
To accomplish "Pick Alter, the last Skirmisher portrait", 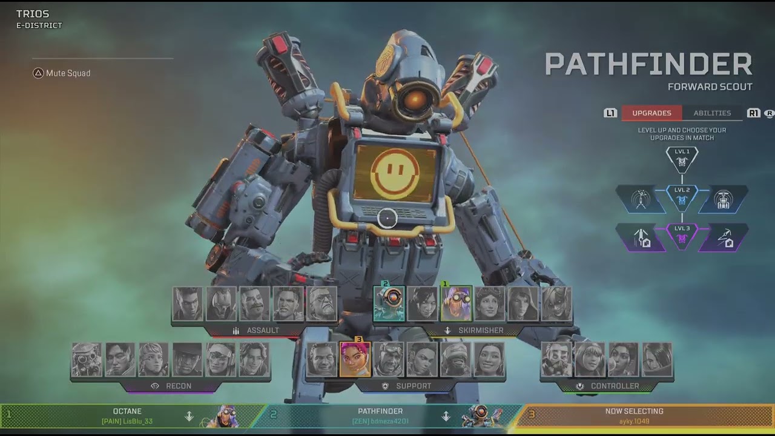I will (556, 304).
